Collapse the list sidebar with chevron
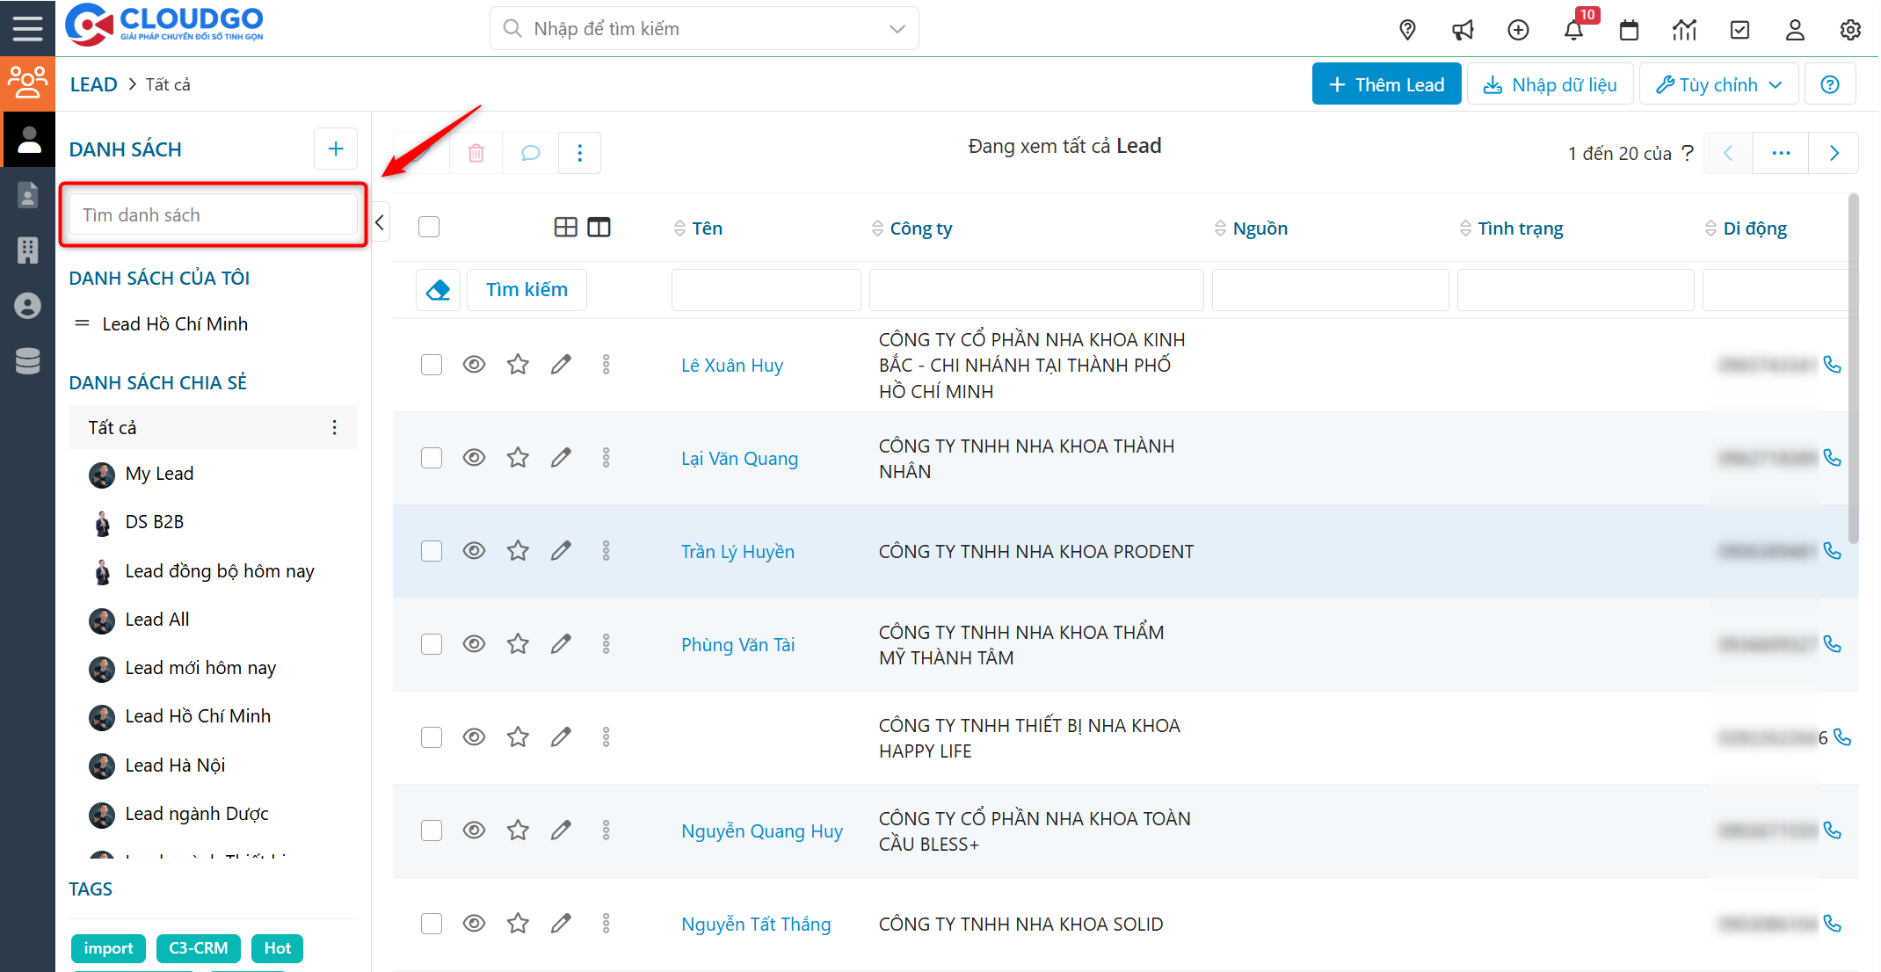Viewport: 1881px width, 972px height. pyautogui.click(x=380, y=222)
